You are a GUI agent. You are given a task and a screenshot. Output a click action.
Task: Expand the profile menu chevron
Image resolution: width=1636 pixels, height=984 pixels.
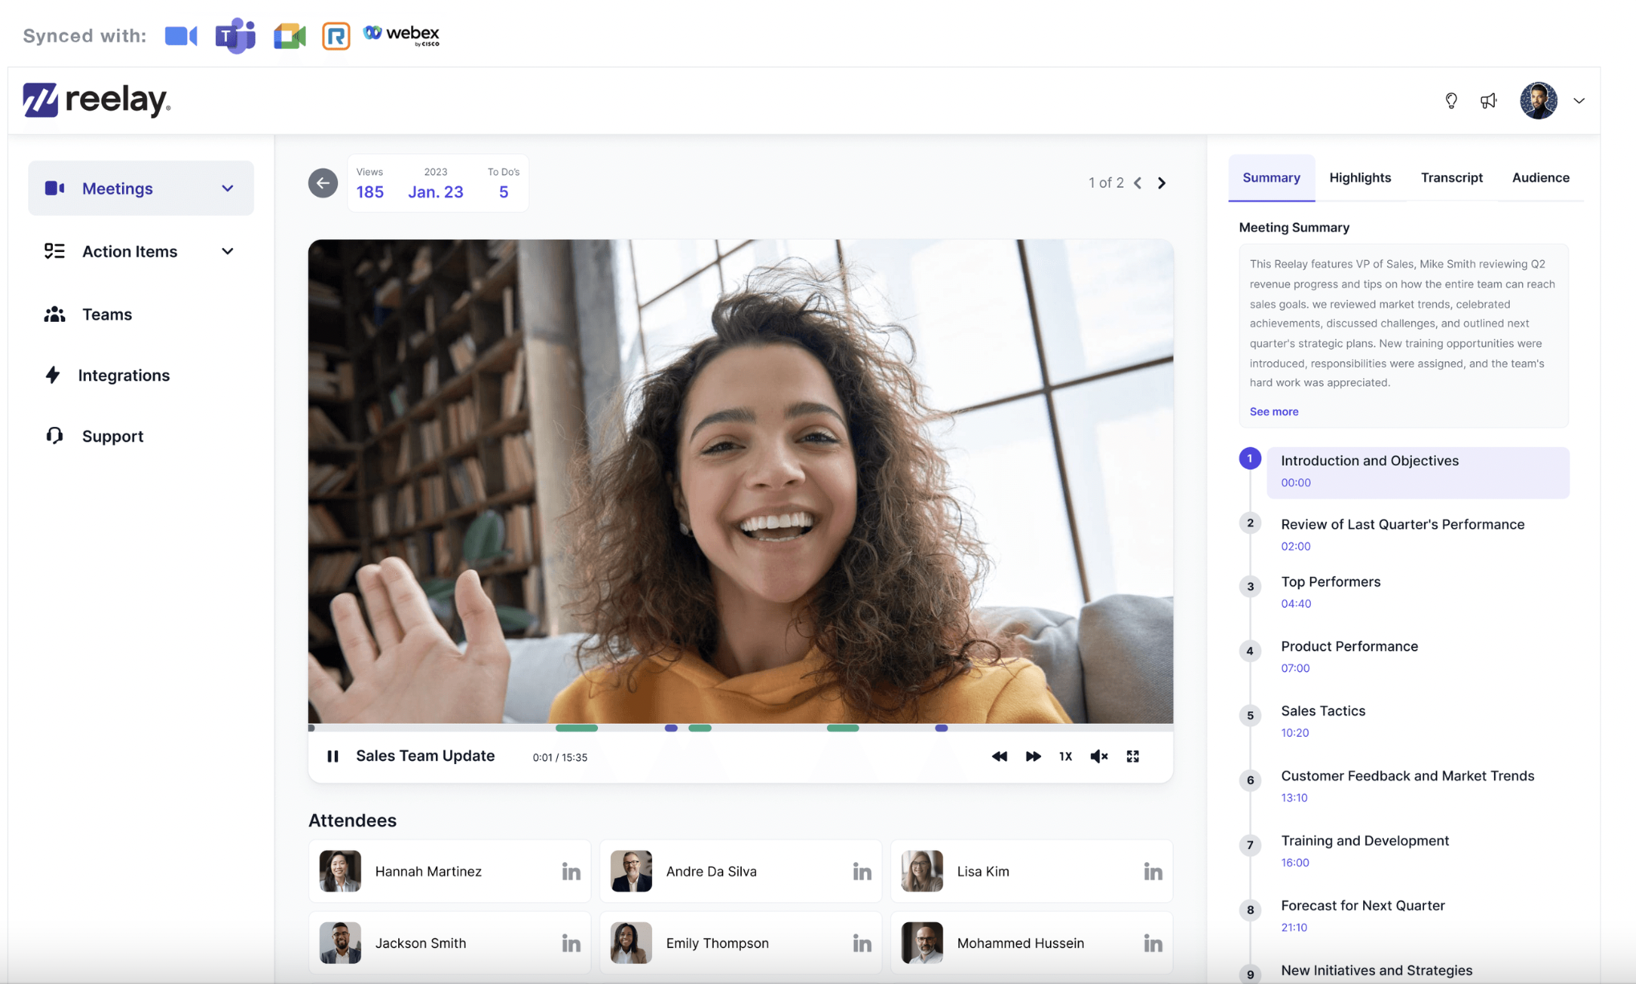pyautogui.click(x=1579, y=100)
